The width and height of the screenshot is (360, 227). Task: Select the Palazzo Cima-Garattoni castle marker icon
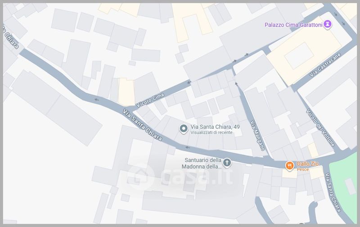point(328,25)
